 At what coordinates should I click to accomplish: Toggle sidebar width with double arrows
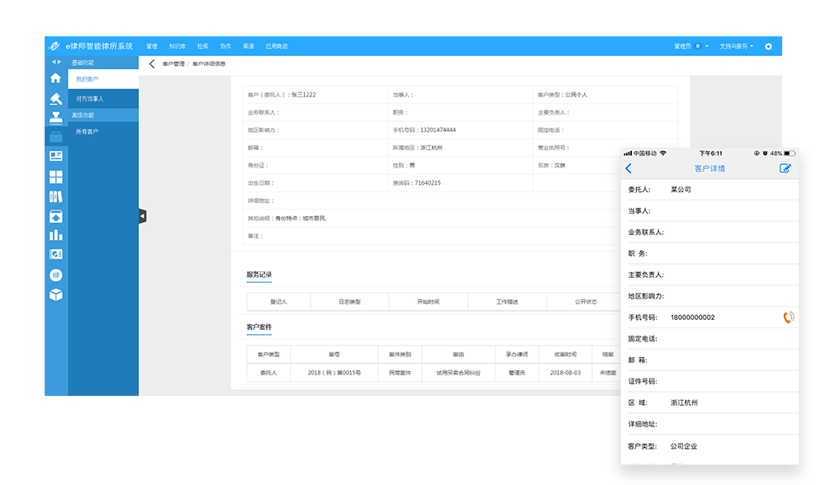pos(55,63)
